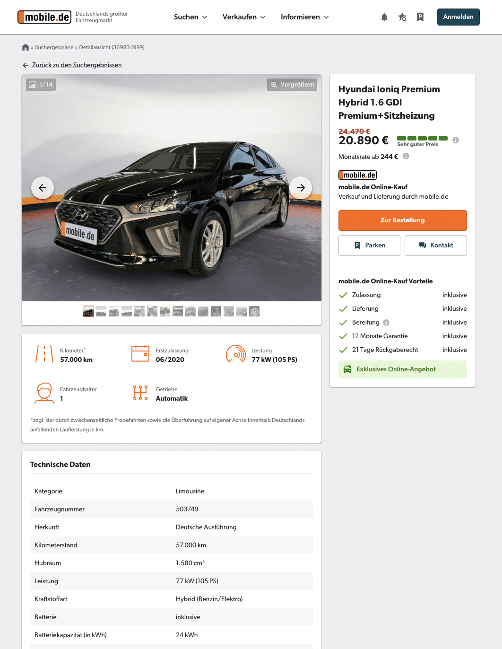Viewport: 502px width, 649px height.
Task: Click price rating info icon
Action: click(456, 140)
